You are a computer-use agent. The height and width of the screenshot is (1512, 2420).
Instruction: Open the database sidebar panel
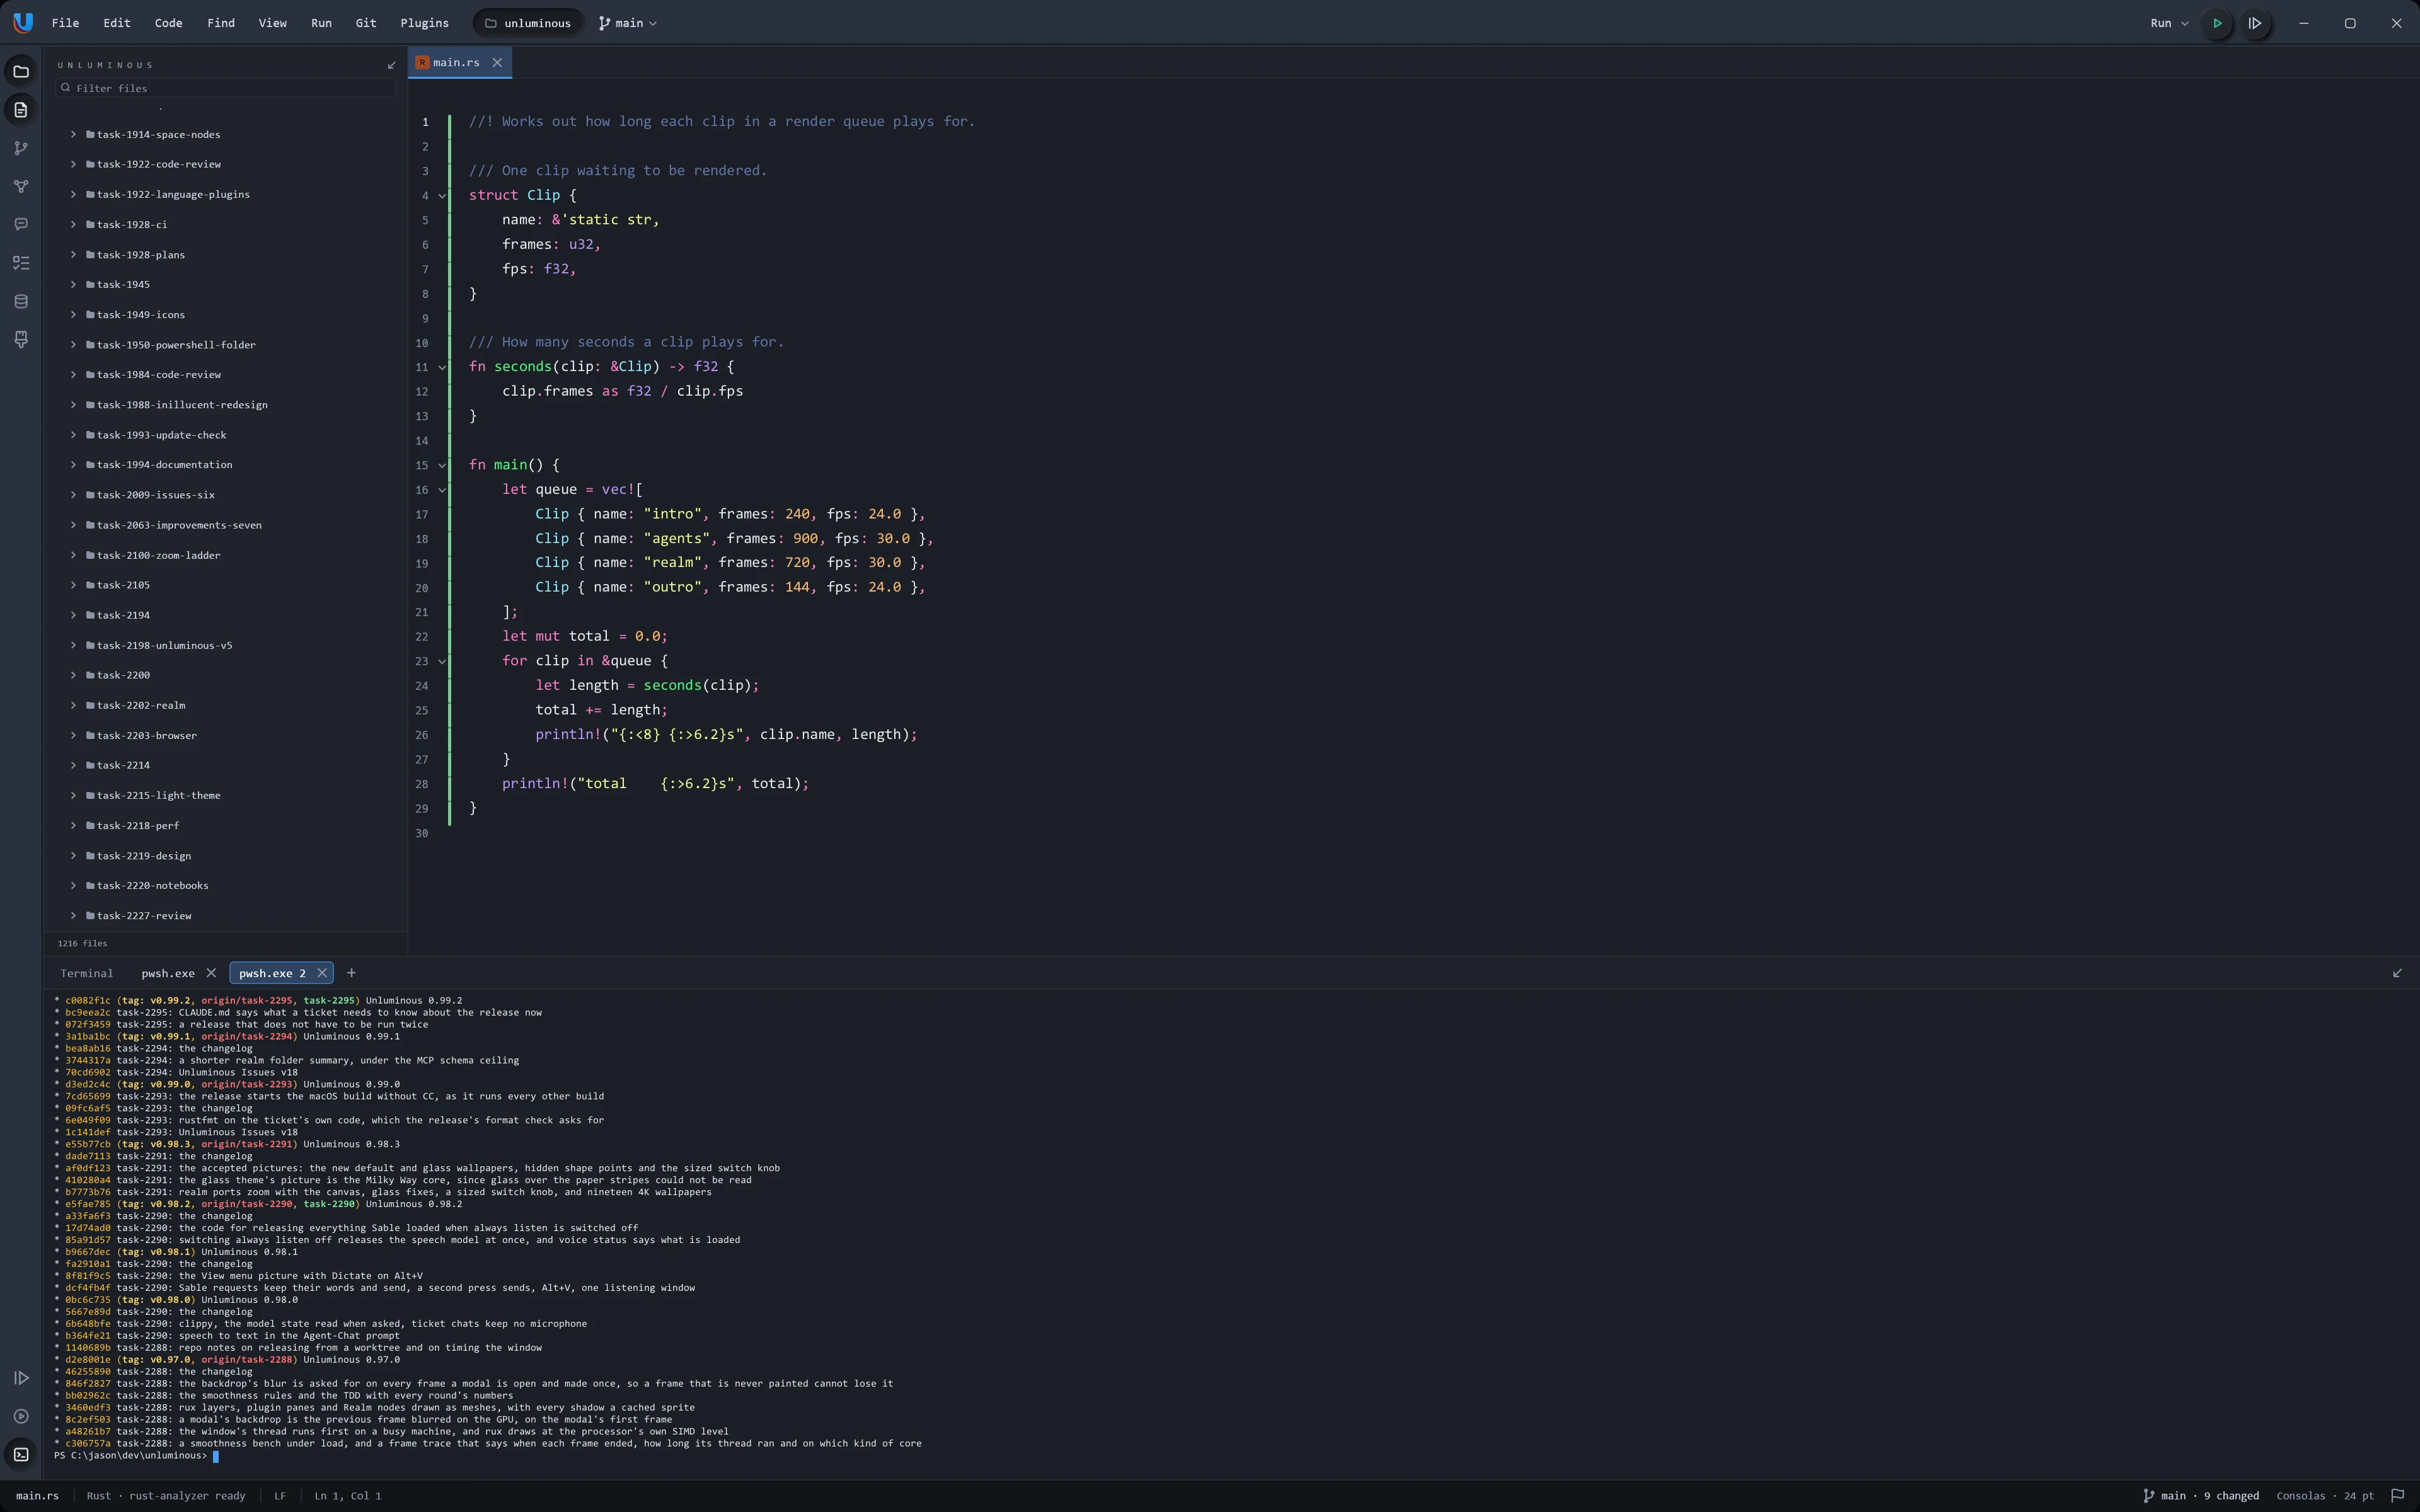point(21,302)
